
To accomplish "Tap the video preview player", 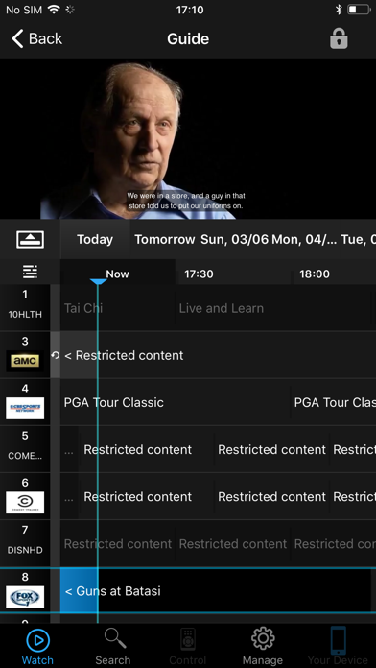I will click(188, 139).
